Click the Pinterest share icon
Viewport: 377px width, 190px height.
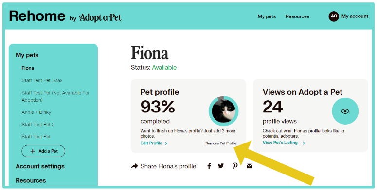[x=235, y=166]
